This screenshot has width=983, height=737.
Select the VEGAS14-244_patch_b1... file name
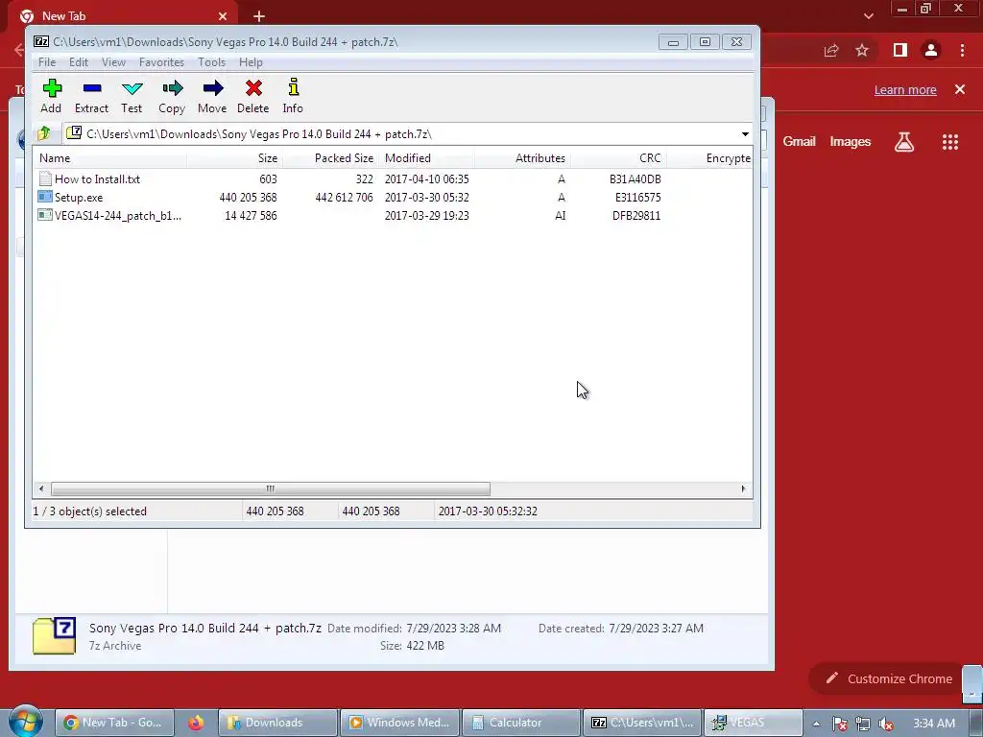118,216
